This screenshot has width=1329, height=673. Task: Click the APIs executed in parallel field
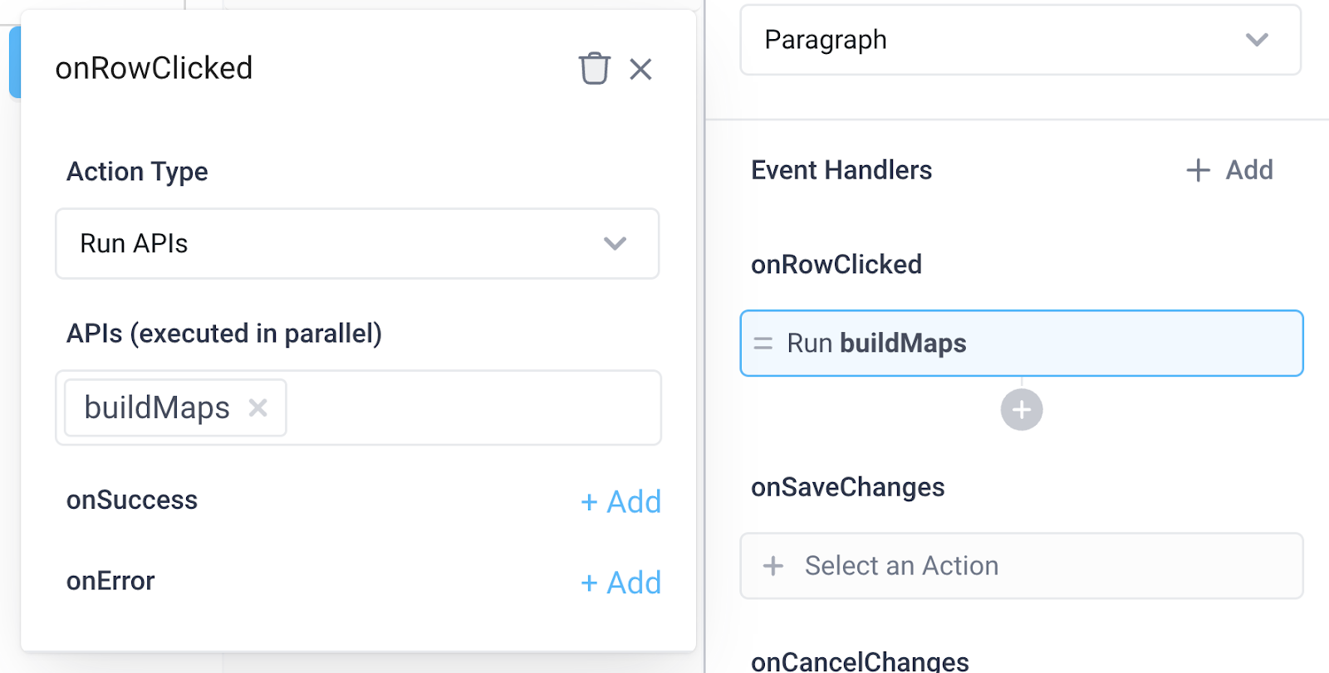[x=457, y=407]
